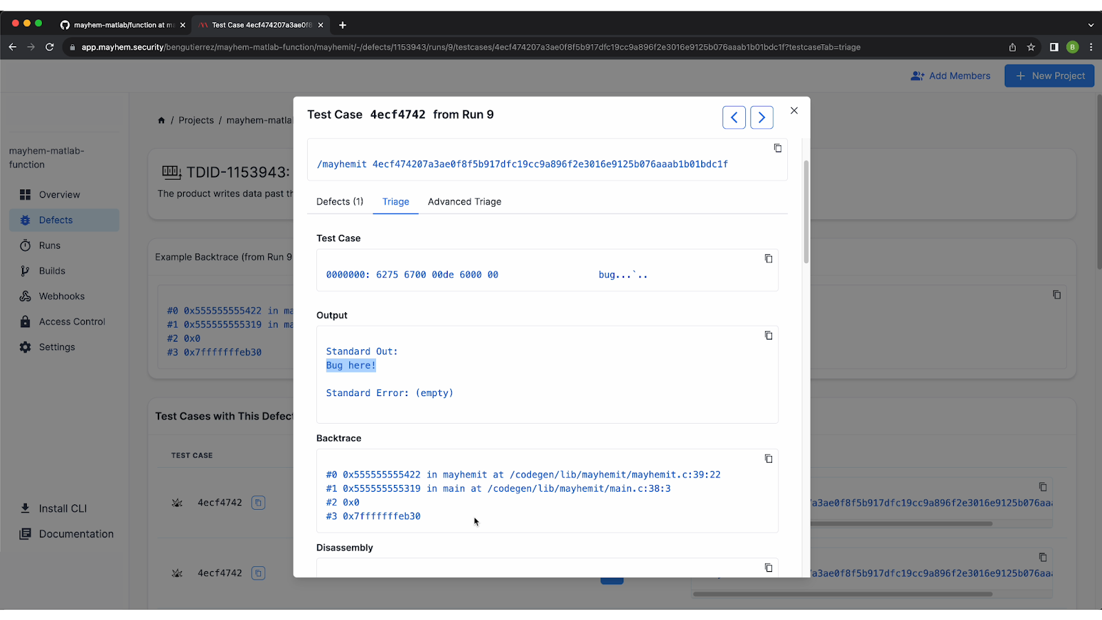The image size is (1102, 620).
Task: Click mayhemit.c:39:22 backtrace line
Action: coord(523,475)
